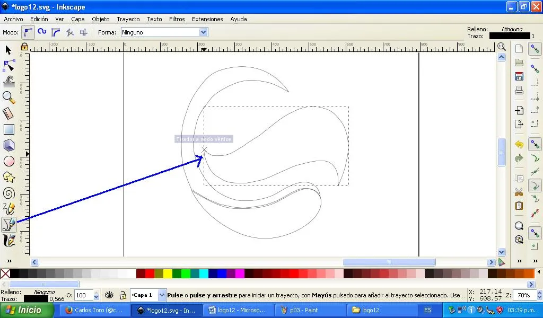543x318 pixels.
Task: Click the no-color X swatch
Action: coord(5,273)
